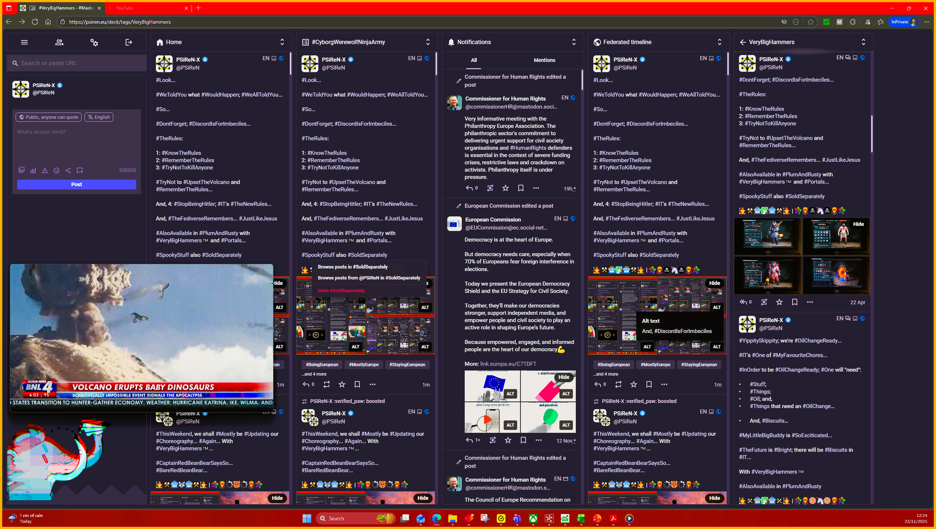Open the emoji picker in compose box

click(x=56, y=170)
